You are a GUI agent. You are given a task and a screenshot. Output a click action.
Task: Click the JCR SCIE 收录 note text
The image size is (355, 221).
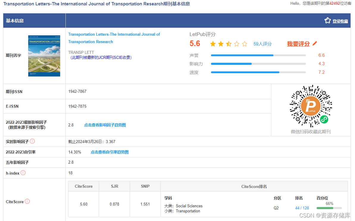tap(100, 57)
